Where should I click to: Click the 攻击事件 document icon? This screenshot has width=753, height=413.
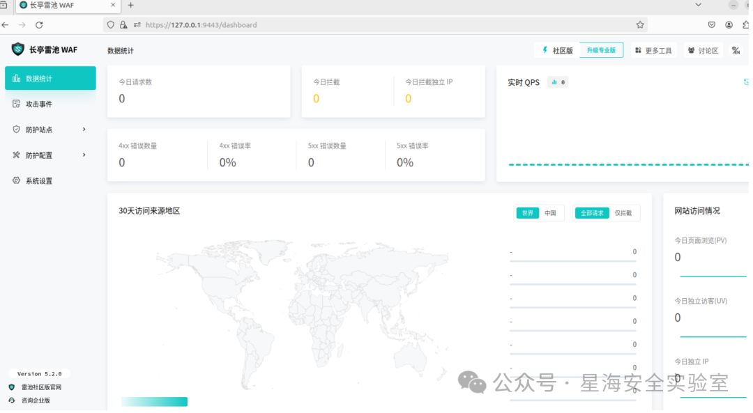16,104
